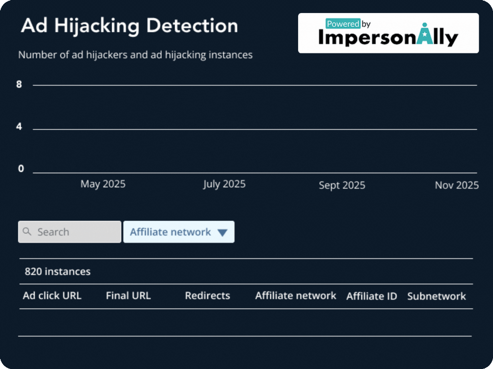Click the Affiliate ID column header

(371, 296)
